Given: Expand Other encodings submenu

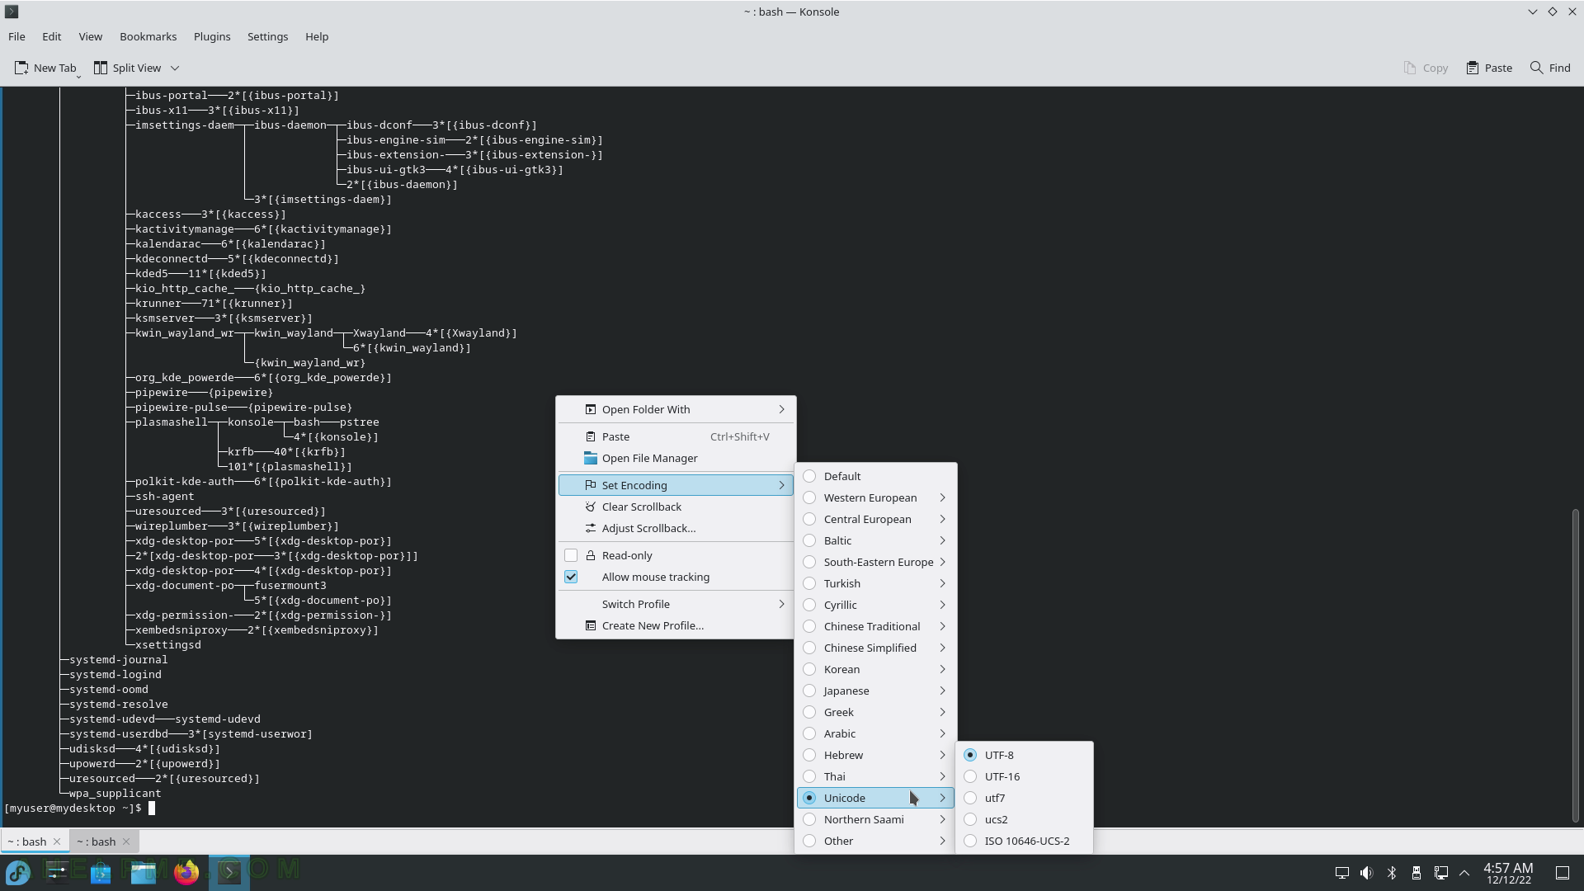Looking at the screenshot, I should (x=875, y=841).
